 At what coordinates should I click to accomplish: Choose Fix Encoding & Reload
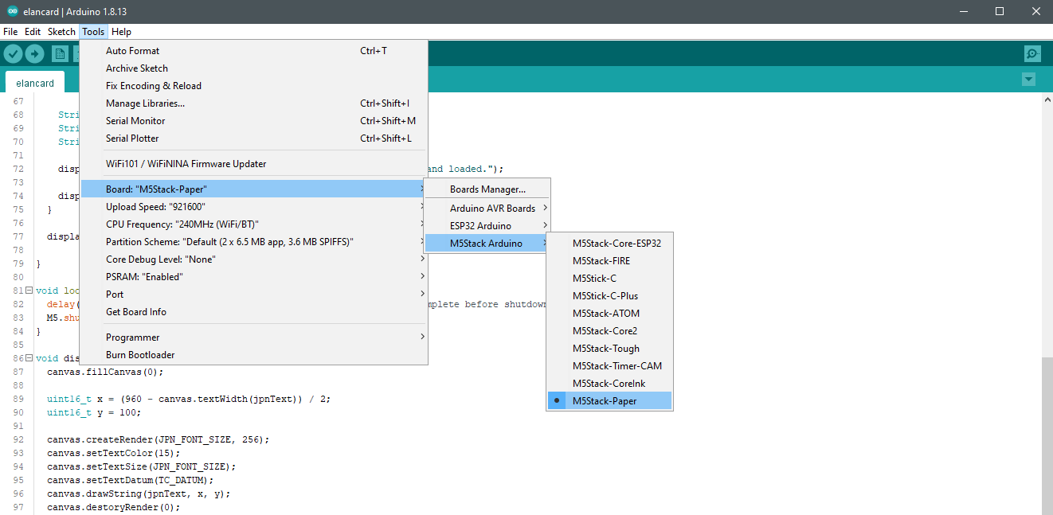[253, 86]
